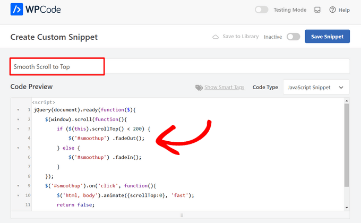Click the 'jQuery(document).ready' code line

(x=84, y=110)
